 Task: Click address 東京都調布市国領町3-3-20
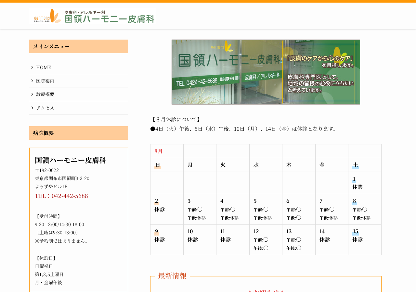(62, 178)
